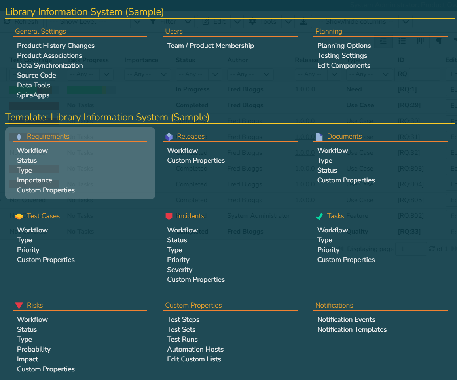This screenshot has height=380, width=457.
Task: Open Releases Custom Properties
Action: [196, 160]
